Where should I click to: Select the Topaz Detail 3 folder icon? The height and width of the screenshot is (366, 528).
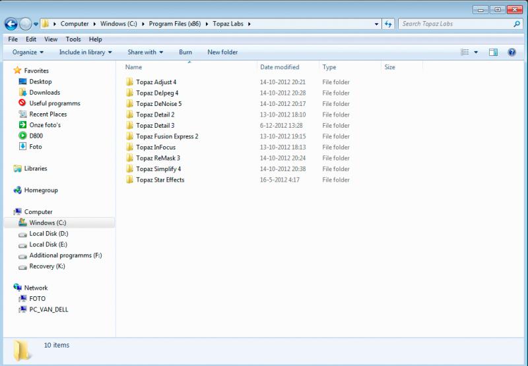129,125
